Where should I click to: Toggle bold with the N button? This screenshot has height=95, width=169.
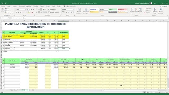[x=16, y=12]
